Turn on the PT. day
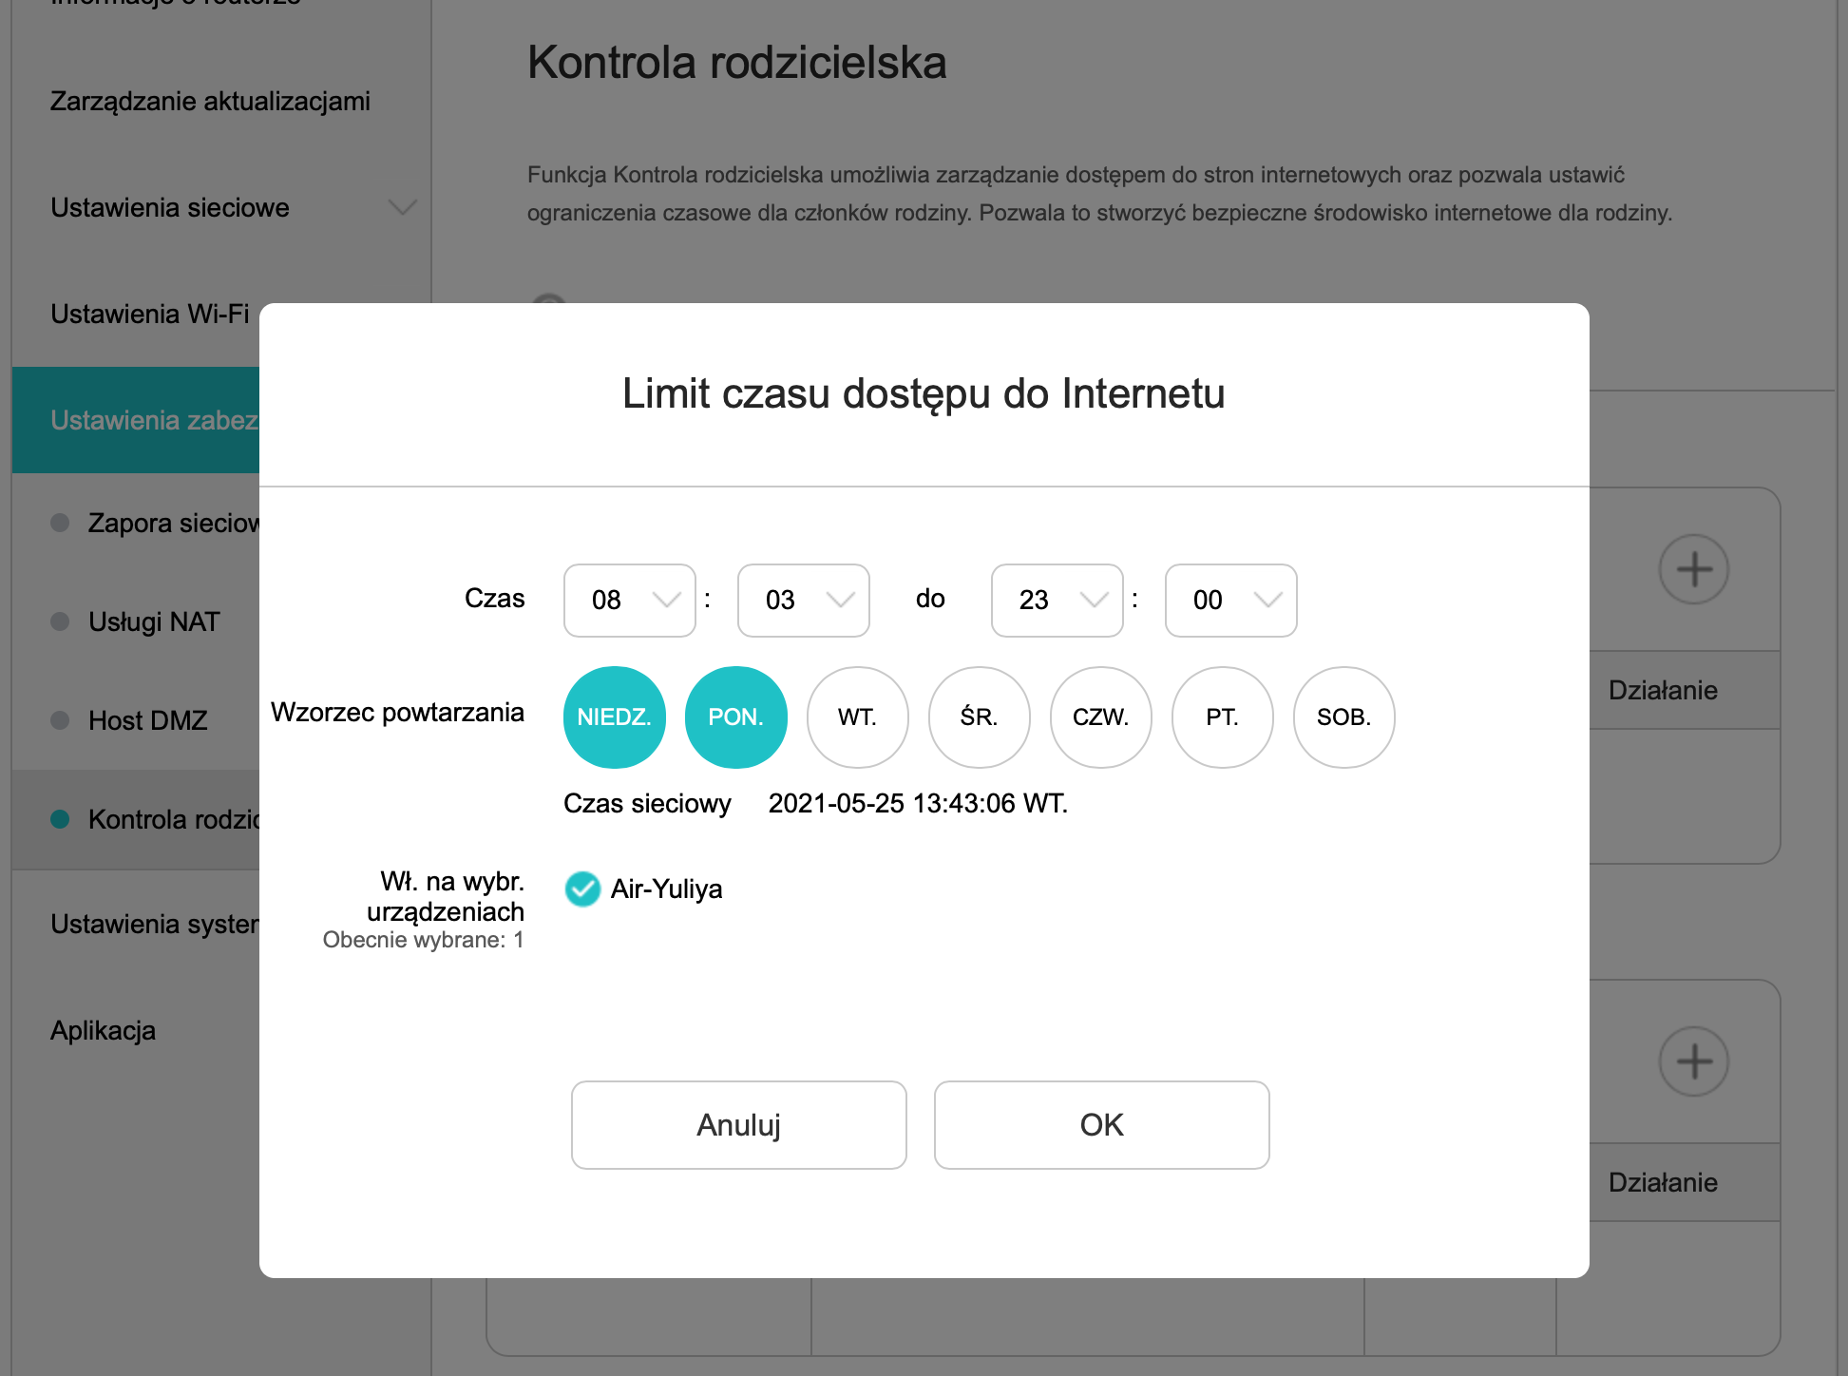Image resolution: width=1848 pixels, height=1376 pixels. point(1222,717)
